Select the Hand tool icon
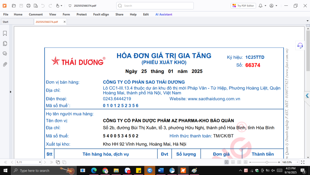This screenshot has height=175, width=310. 58,6
